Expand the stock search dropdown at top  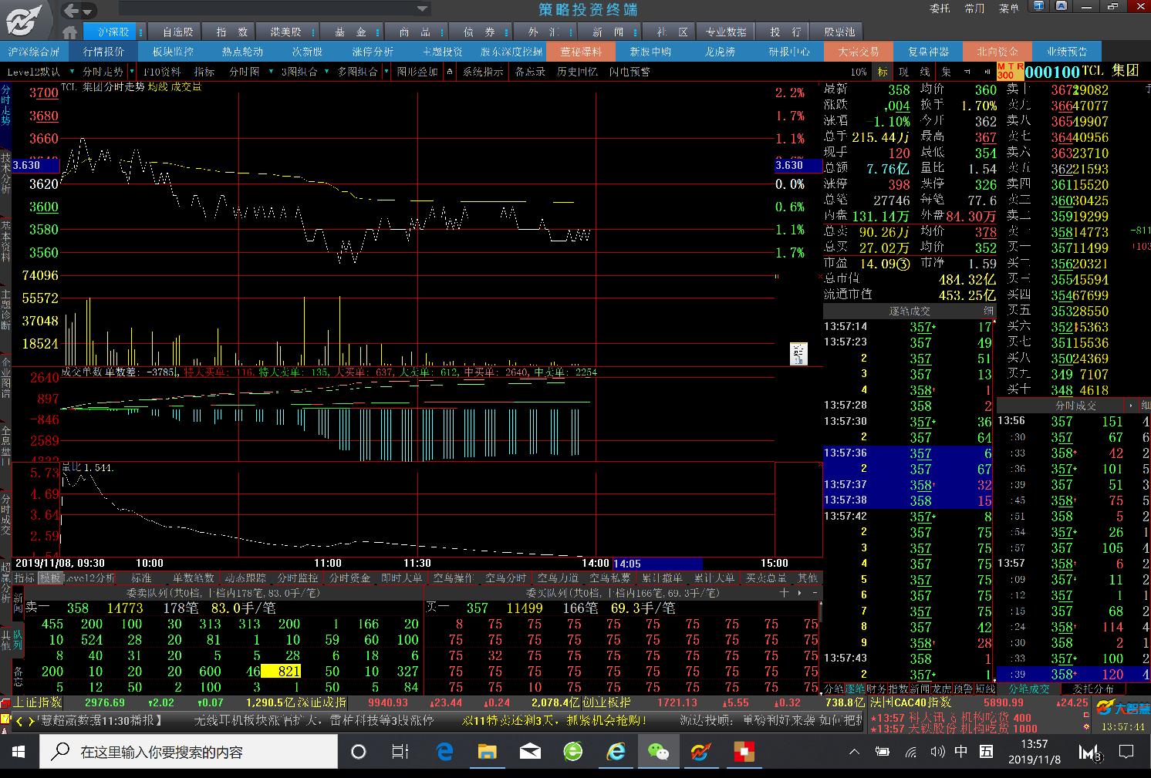pyautogui.click(x=423, y=9)
